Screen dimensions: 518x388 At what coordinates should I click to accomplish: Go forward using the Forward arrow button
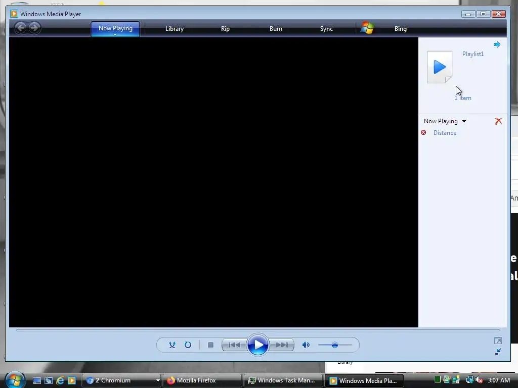pos(34,28)
